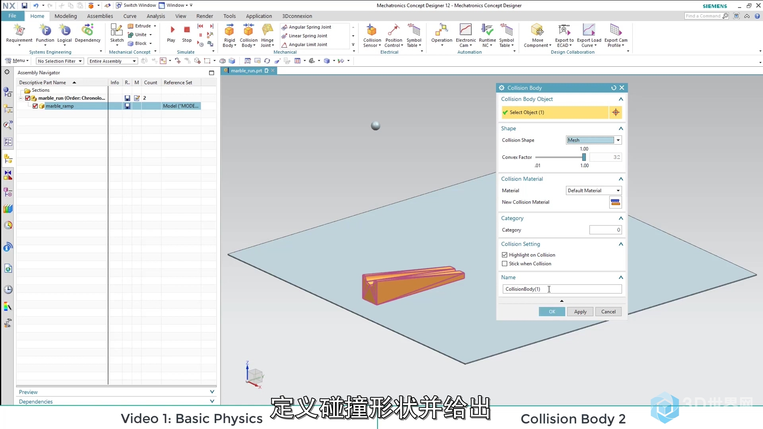
Task: Open the Modeling ribbon tab
Action: coord(66,16)
